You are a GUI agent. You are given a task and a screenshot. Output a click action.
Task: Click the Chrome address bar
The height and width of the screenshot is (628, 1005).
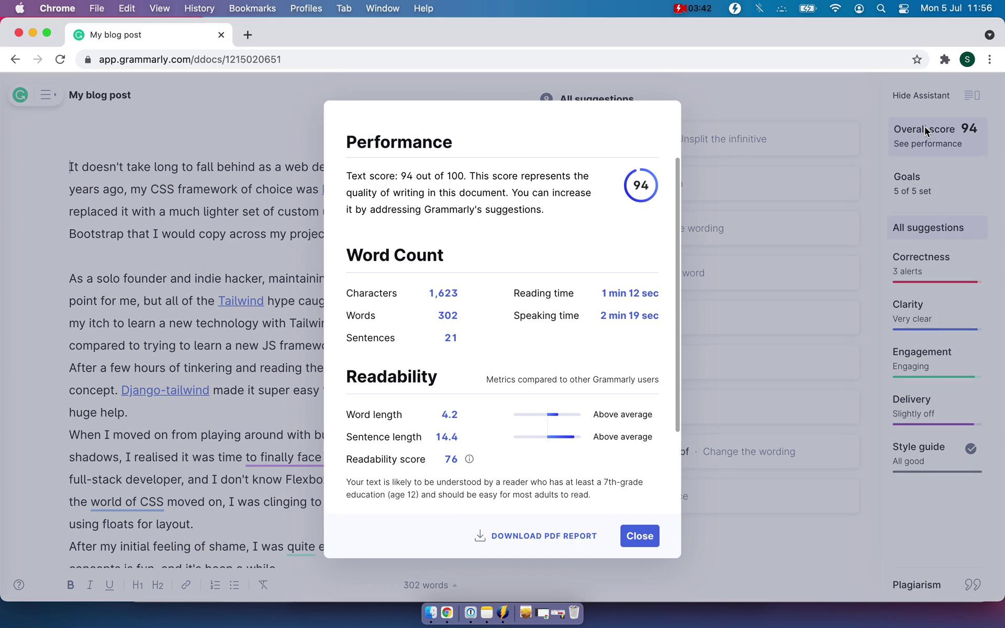pos(502,60)
